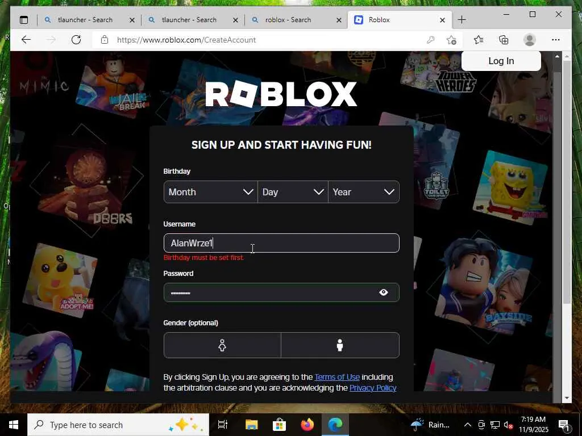Show password with the eye icon
The image size is (582, 436).
(x=384, y=292)
